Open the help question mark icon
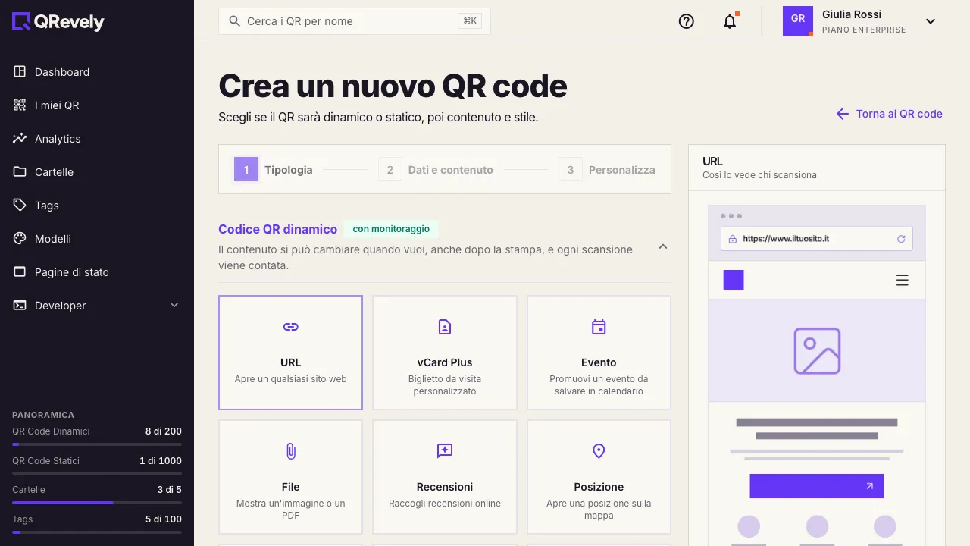The image size is (970, 546). [x=687, y=21]
